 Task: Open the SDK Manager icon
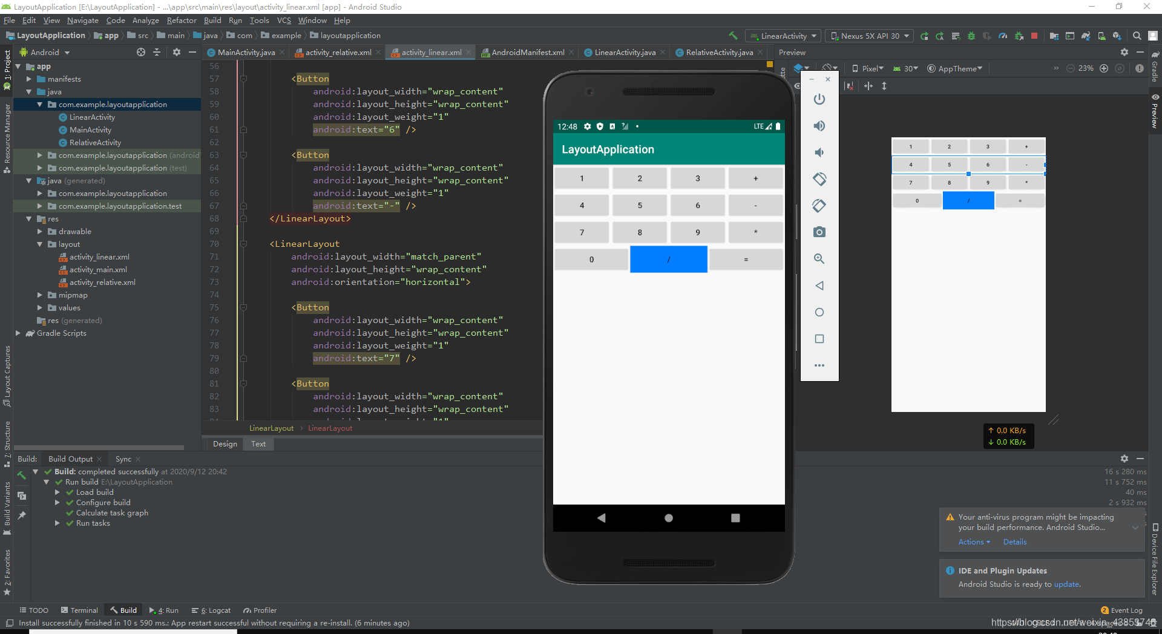[1117, 36]
